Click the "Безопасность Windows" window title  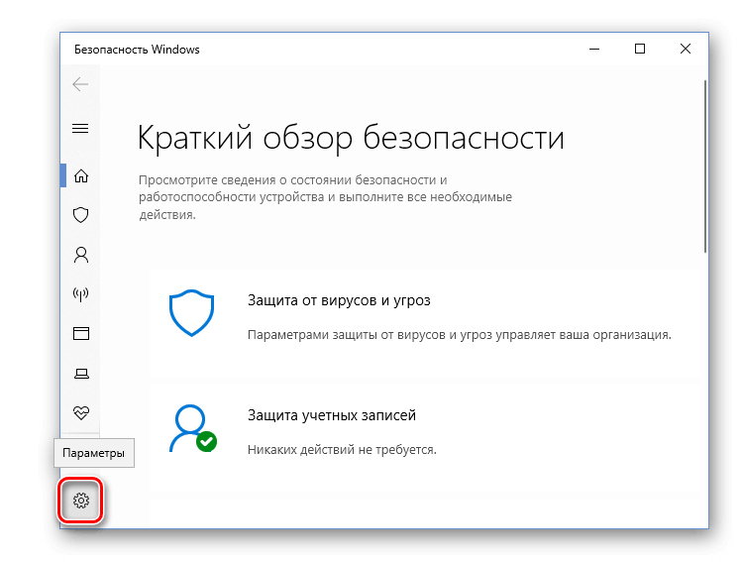pos(137,50)
